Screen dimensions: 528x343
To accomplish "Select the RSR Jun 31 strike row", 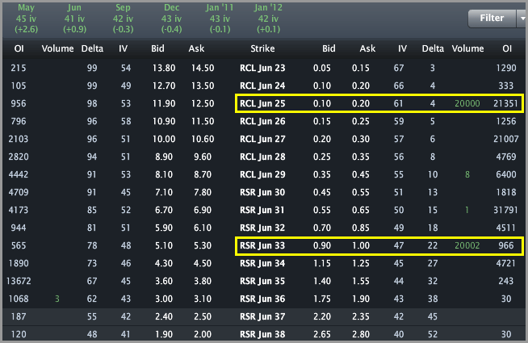I will [x=262, y=210].
